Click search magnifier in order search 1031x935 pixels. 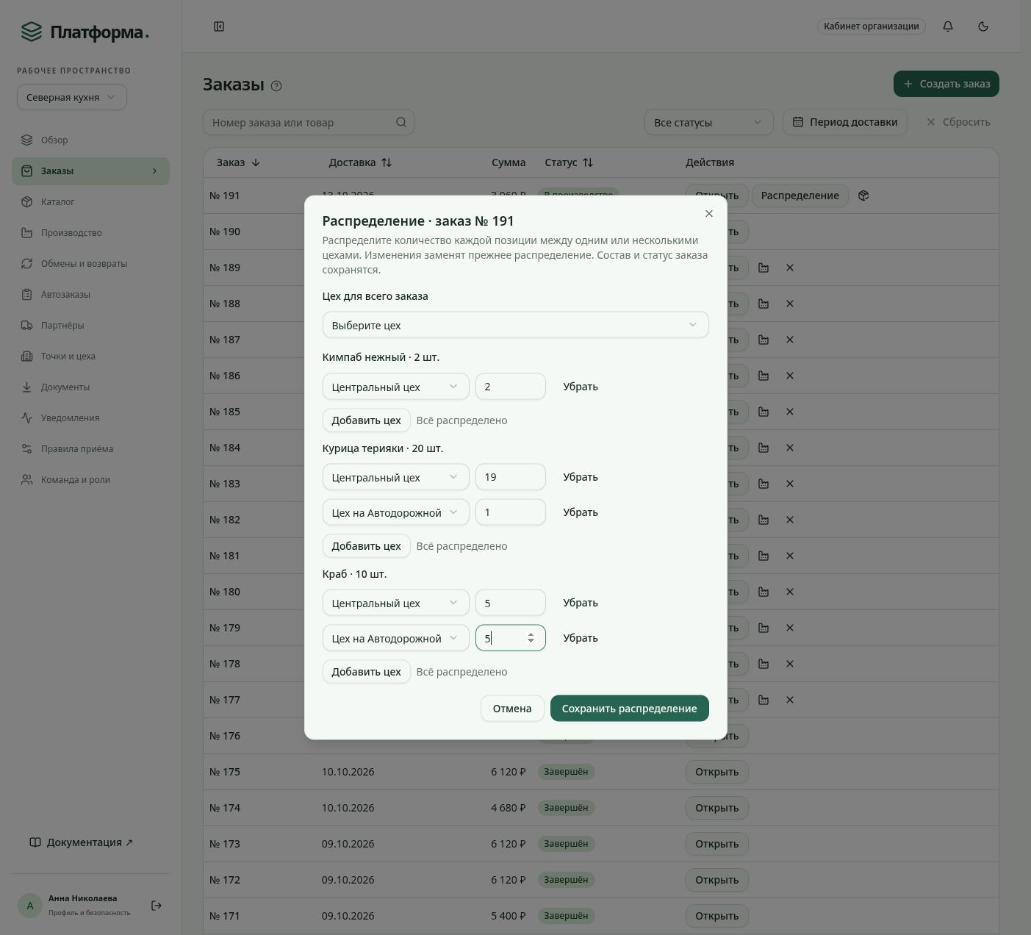401,122
